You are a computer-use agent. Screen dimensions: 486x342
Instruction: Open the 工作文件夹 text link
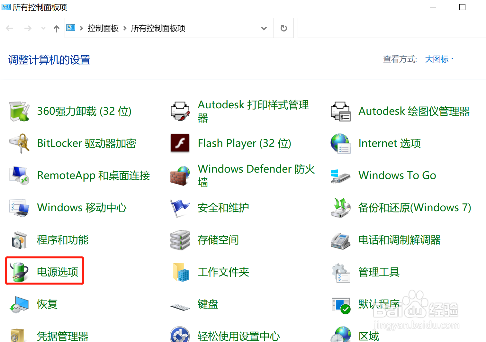click(223, 272)
